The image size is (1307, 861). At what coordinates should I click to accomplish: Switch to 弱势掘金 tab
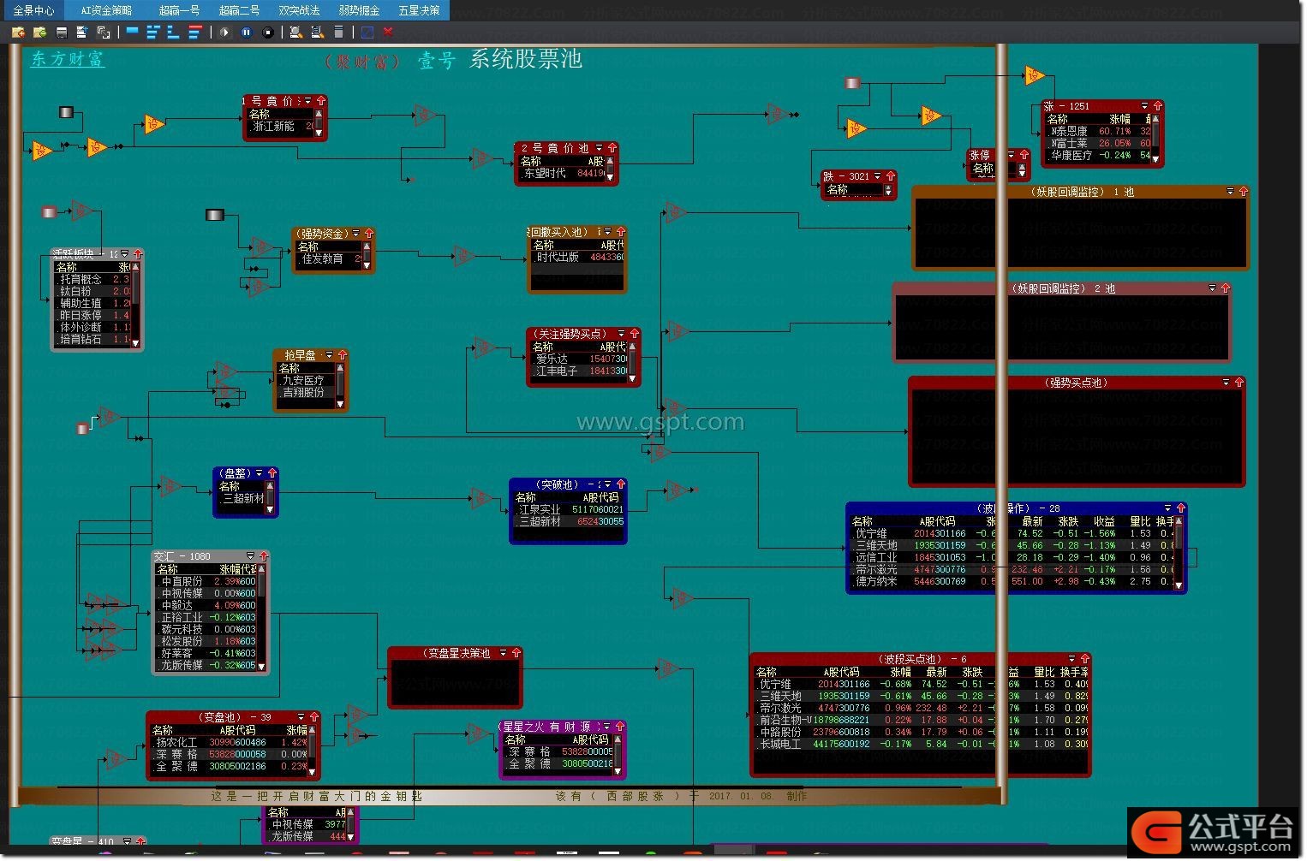pos(359,10)
